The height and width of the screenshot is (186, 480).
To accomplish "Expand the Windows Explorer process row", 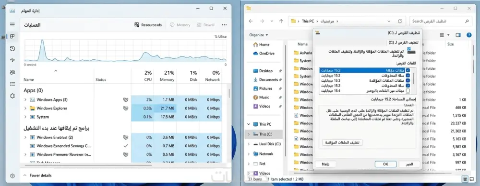I will (x=25, y=108).
